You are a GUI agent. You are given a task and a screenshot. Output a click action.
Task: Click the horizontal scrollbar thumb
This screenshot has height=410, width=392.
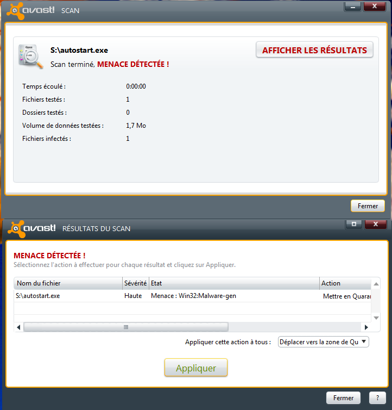click(126, 327)
